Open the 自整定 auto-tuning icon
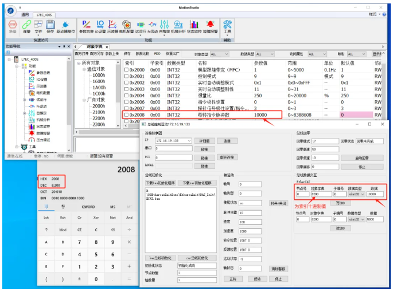 (x=164, y=25)
